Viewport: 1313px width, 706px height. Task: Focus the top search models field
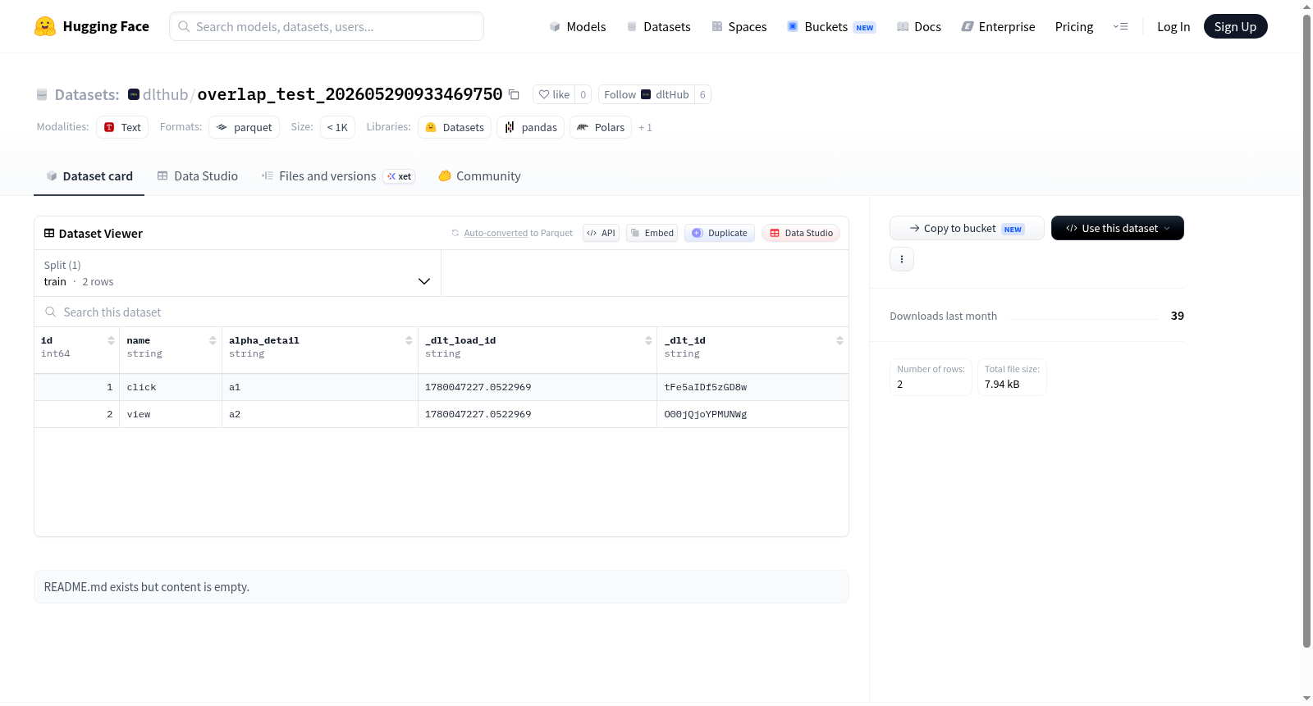click(327, 26)
